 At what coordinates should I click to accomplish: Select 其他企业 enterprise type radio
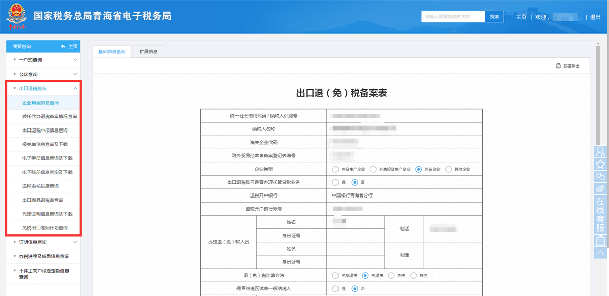(x=448, y=169)
